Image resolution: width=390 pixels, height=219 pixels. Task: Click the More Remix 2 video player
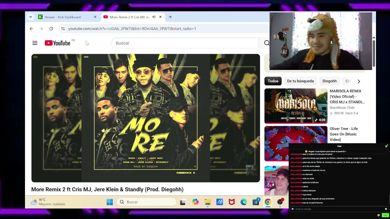coord(146,118)
